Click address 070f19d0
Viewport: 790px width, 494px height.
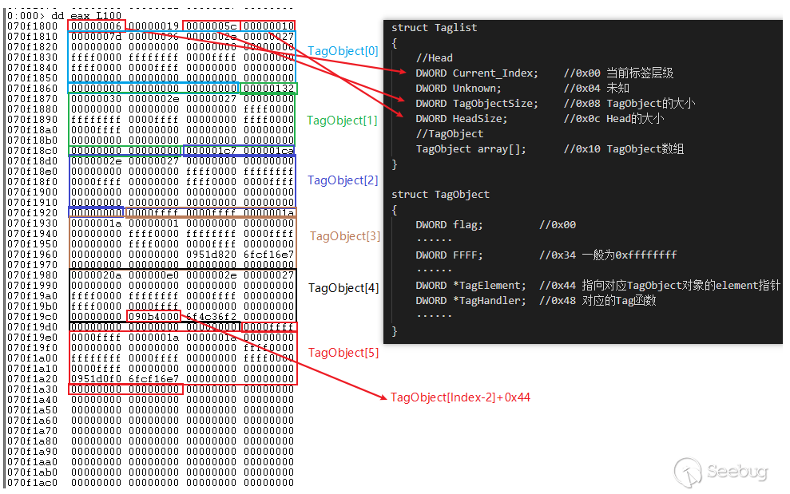(32, 327)
